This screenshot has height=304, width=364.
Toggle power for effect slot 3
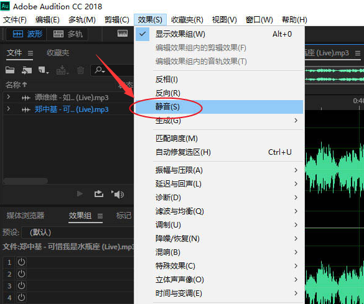tap(21, 286)
